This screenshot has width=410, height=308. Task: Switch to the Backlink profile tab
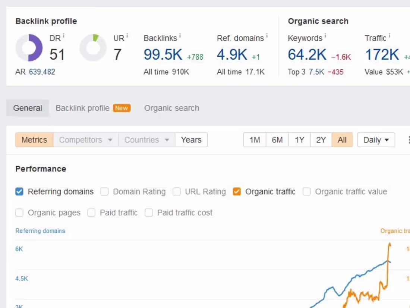point(82,108)
